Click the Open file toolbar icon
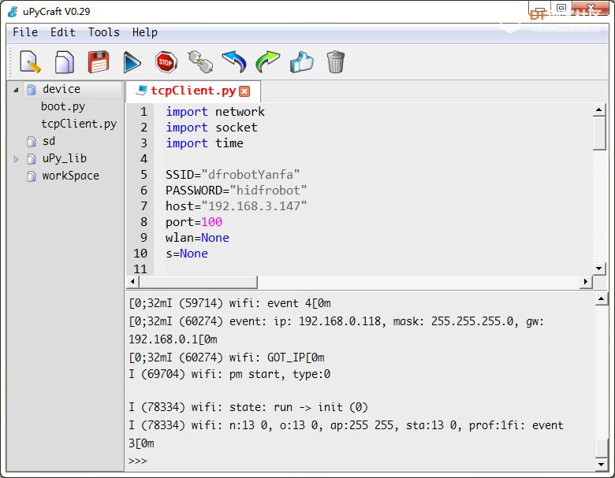 [65, 62]
